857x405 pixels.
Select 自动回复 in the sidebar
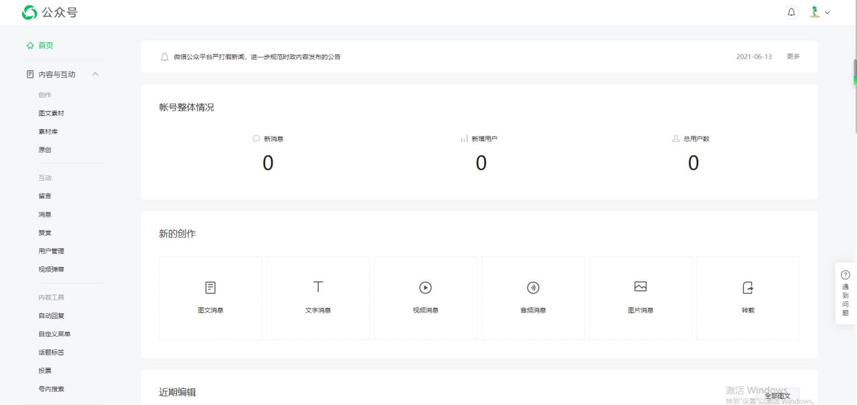(x=52, y=315)
